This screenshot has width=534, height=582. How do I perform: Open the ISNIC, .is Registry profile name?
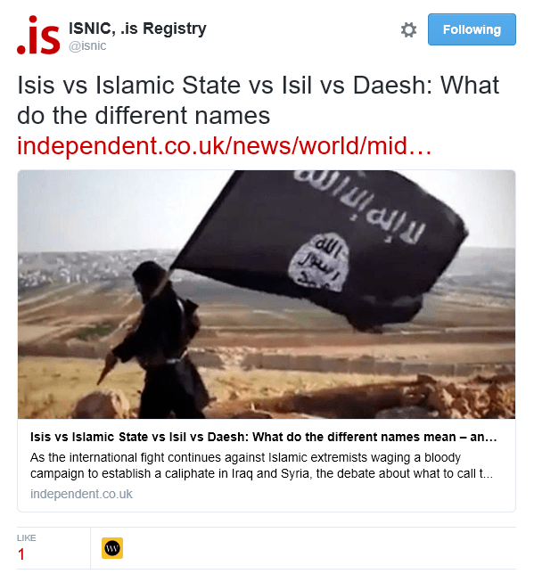point(137,29)
